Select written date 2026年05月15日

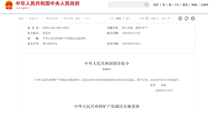[131, 33]
